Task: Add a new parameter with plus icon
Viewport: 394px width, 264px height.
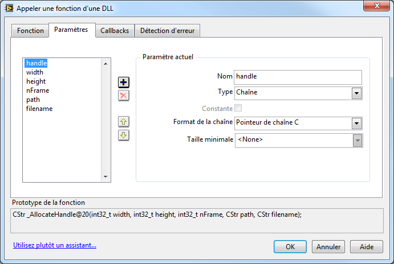Action: tap(123, 82)
